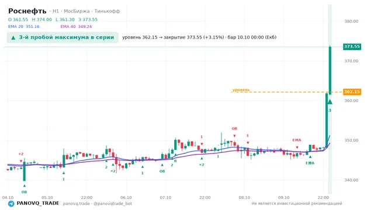374x210 pixels.
Task: Click the high value 'H 374.00'
Action: tap(41, 19)
